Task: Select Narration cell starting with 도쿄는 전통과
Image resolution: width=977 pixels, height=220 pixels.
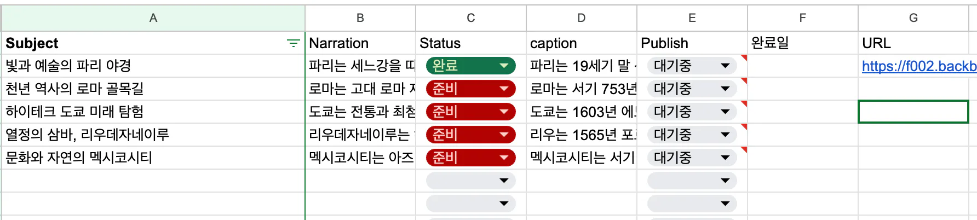Action: tap(360, 112)
